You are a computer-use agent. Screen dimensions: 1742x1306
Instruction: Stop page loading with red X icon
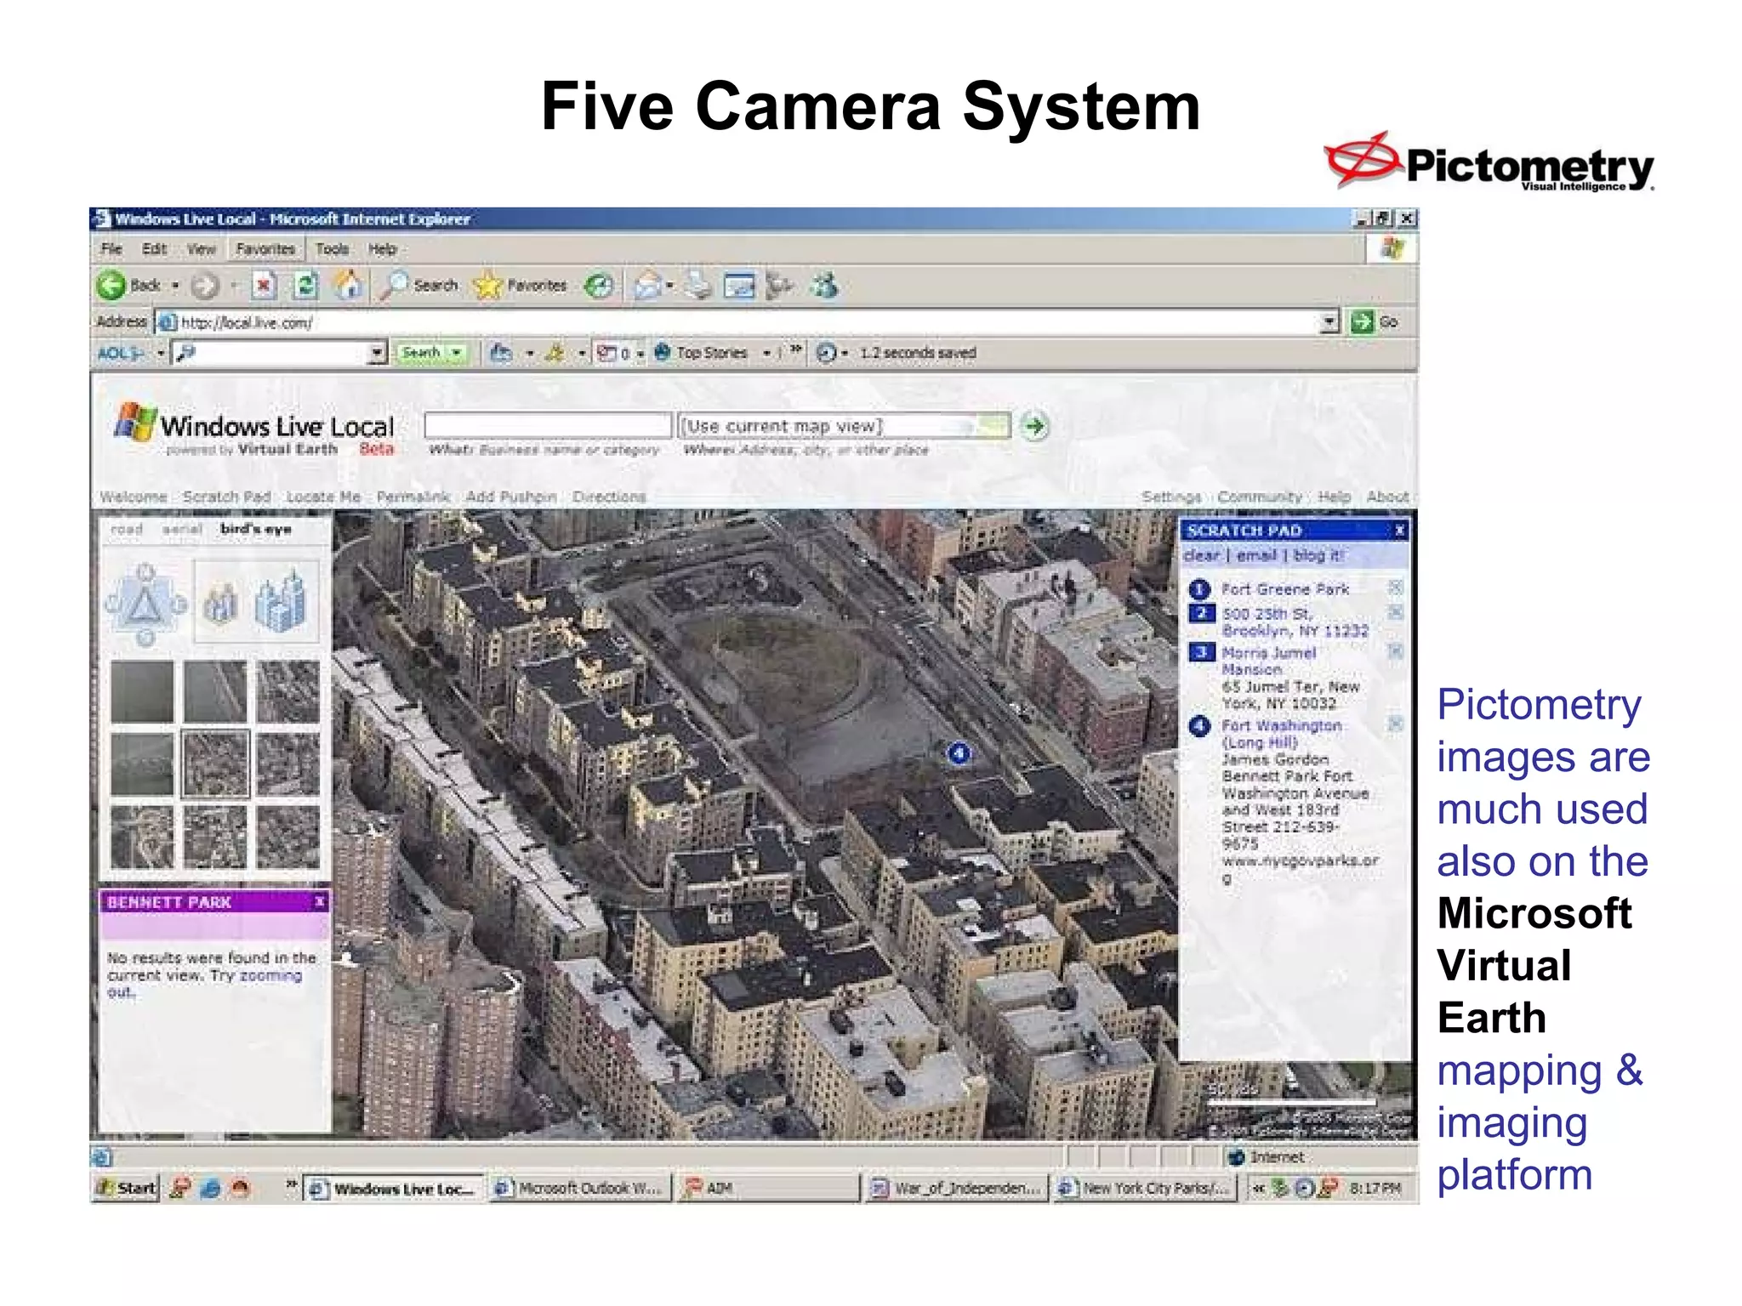(264, 286)
